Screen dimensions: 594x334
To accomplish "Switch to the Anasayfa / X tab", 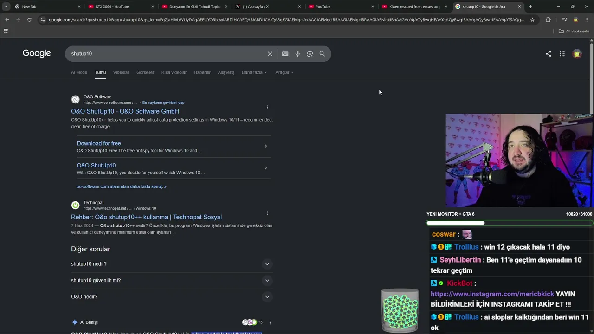I will click(268, 6).
